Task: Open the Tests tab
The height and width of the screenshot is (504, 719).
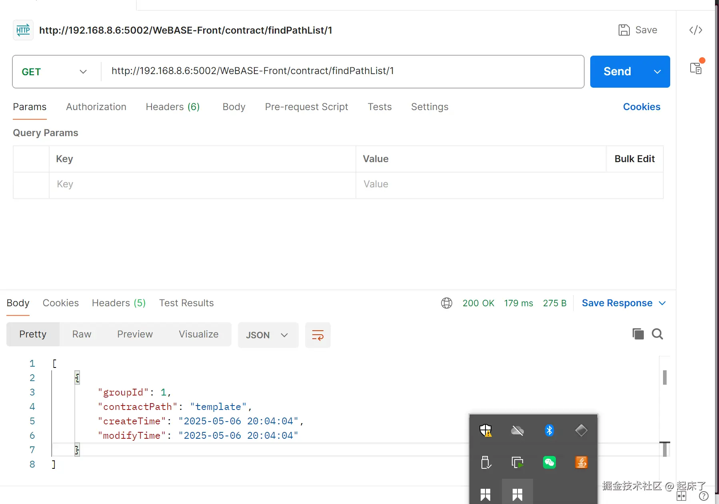Action: (379, 107)
